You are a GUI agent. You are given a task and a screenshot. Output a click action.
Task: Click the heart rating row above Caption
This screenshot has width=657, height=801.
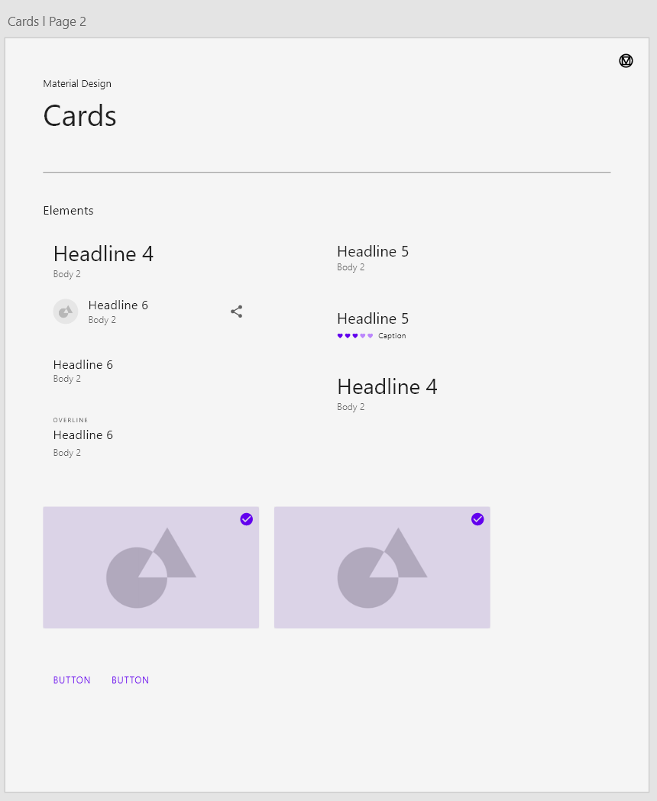354,336
